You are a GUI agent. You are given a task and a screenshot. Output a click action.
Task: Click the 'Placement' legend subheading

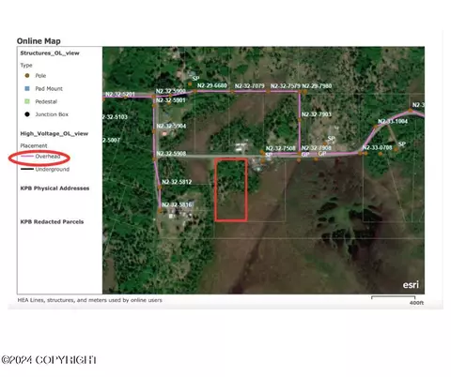pos(34,145)
